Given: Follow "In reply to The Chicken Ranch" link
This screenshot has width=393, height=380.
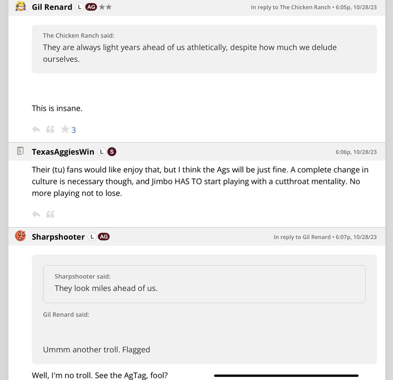Looking at the screenshot, I should click(290, 8).
